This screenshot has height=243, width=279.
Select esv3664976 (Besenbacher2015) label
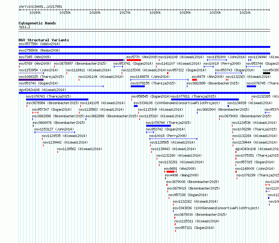[x=59, y=123]
